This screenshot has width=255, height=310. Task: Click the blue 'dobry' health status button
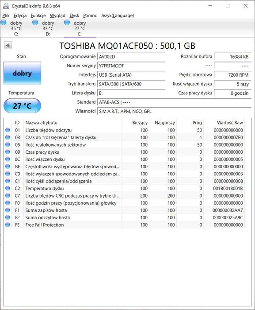click(x=22, y=73)
